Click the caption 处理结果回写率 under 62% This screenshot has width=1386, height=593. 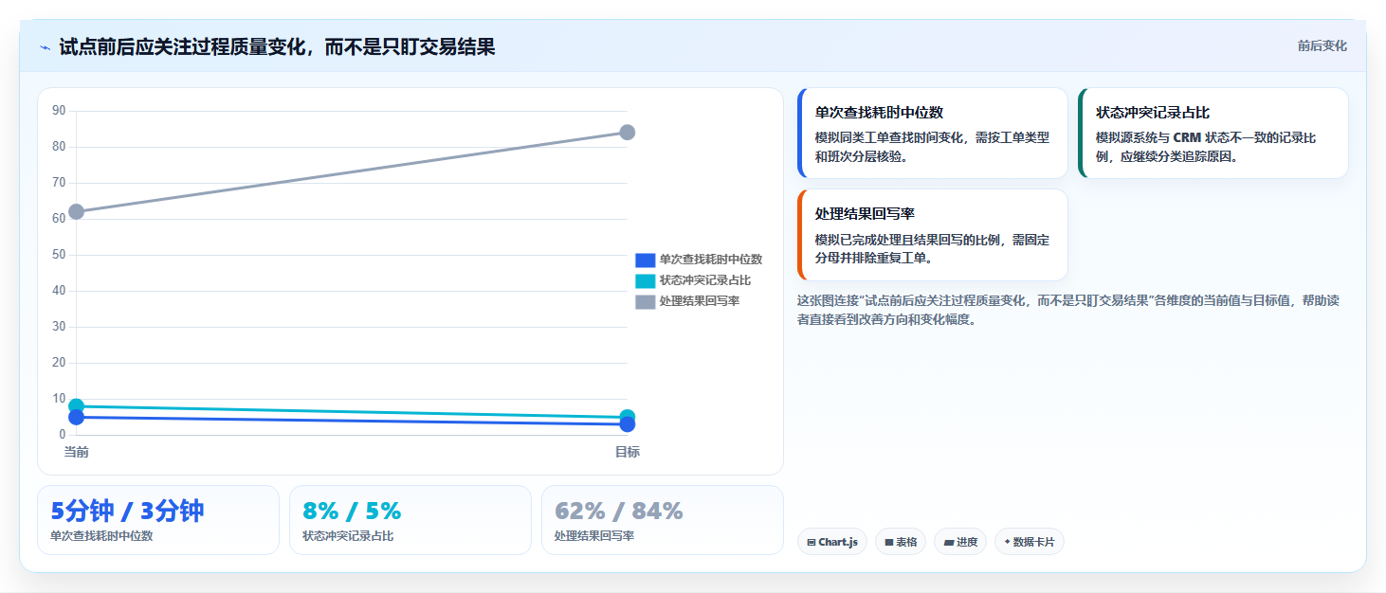(x=594, y=536)
